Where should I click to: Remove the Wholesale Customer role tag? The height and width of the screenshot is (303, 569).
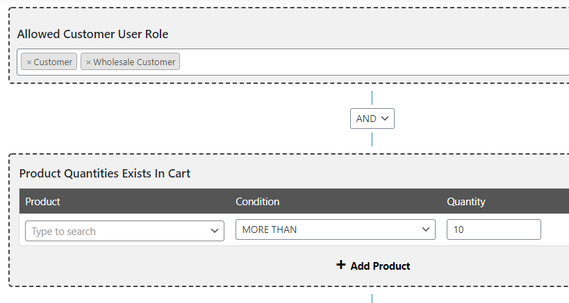pos(88,62)
